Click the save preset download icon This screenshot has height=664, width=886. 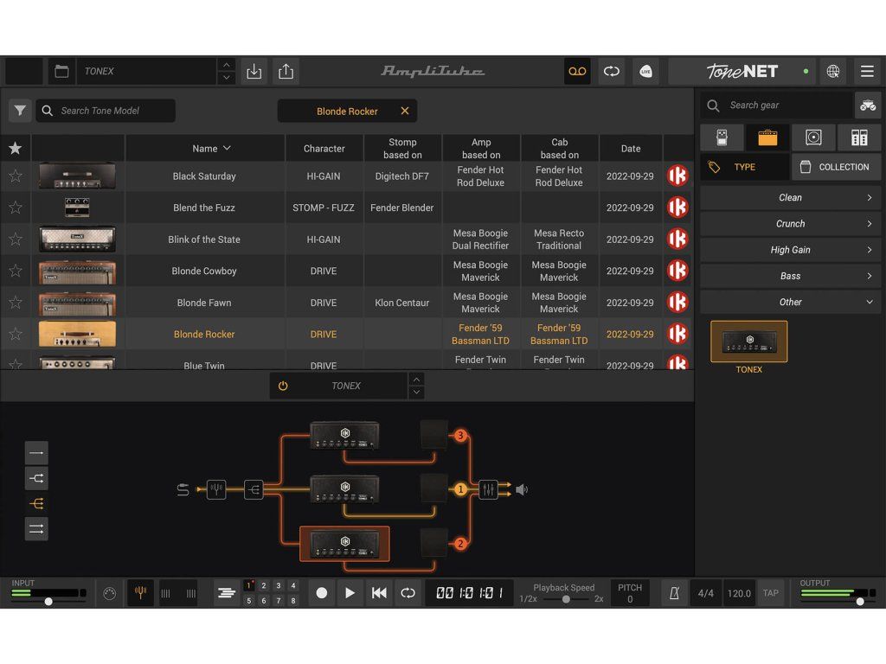point(254,72)
